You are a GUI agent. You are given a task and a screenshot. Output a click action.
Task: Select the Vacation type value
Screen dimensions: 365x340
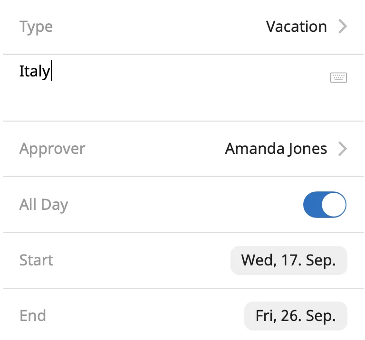297,27
